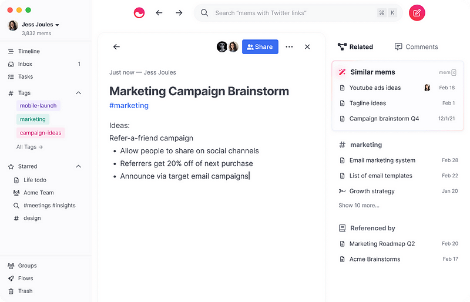Click the first collaborator avatar
470x302 pixels.
[222, 47]
